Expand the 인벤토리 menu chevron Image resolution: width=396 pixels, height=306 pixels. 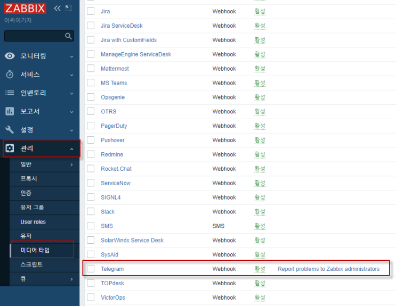coord(72,93)
